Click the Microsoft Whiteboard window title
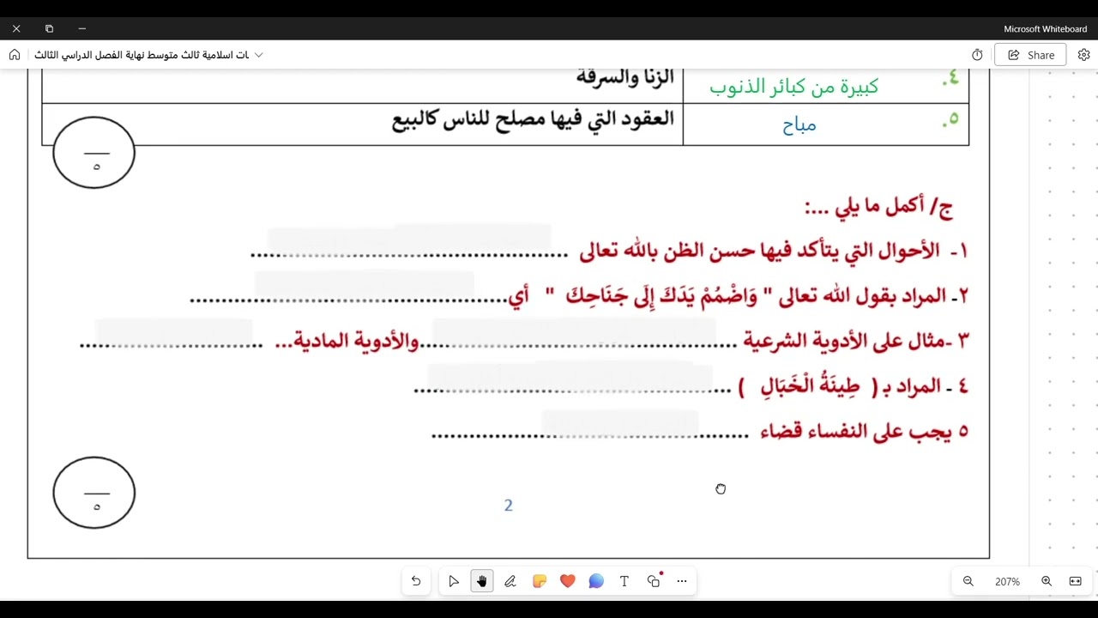The height and width of the screenshot is (618, 1098). pyautogui.click(x=1045, y=28)
